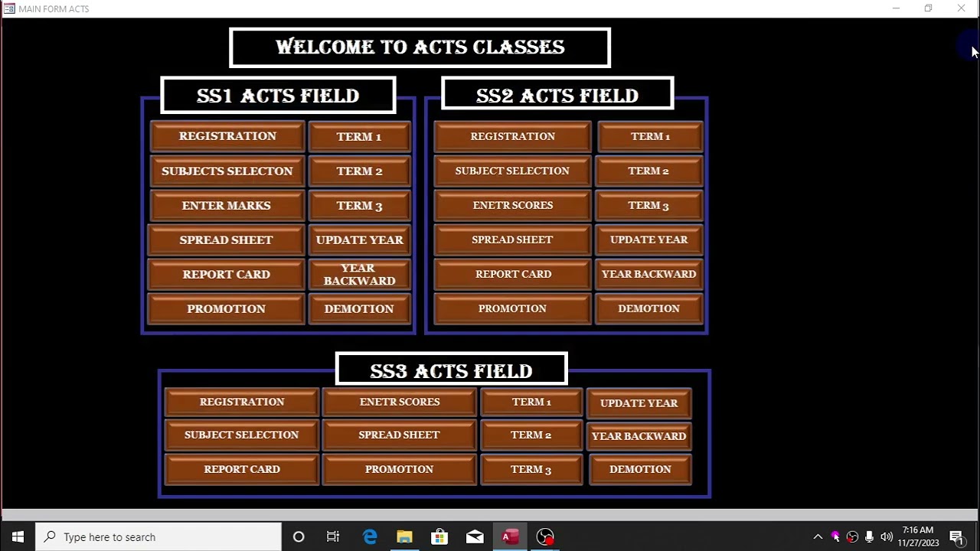This screenshot has height=551, width=980.
Task: Switch to Microsoft Access taskbar icon
Action: [510, 536]
